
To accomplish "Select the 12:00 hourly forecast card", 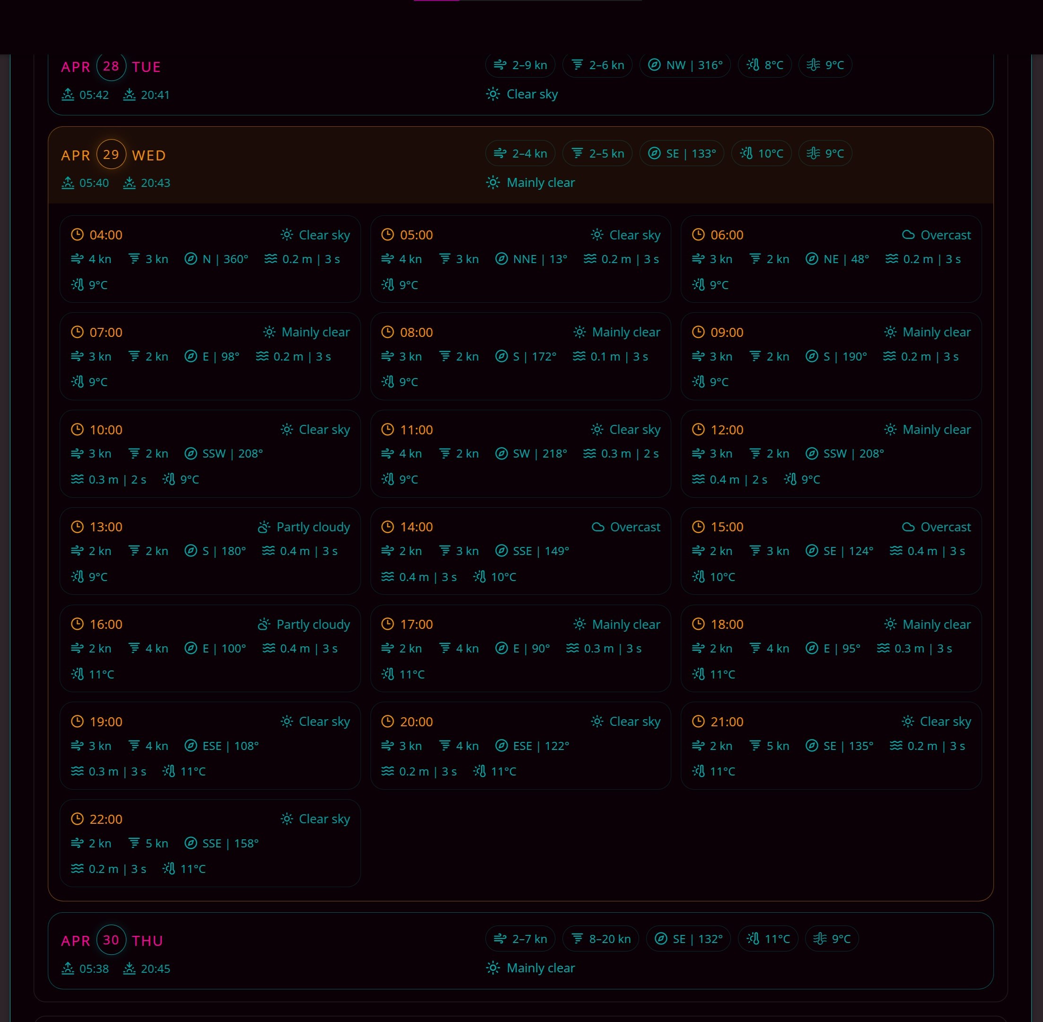I will click(831, 454).
